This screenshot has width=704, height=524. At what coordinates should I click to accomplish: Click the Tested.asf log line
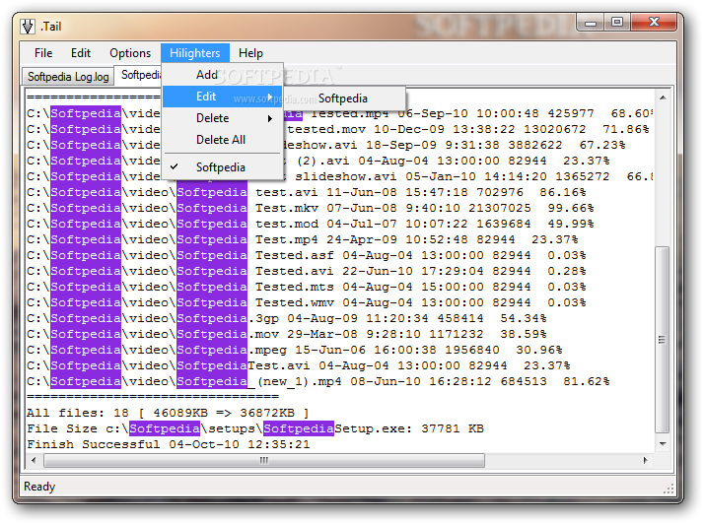pyautogui.click(x=307, y=255)
